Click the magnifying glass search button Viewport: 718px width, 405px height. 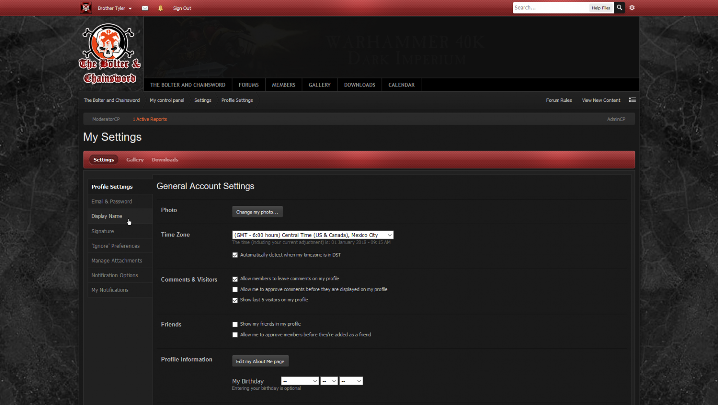[x=619, y=8]
